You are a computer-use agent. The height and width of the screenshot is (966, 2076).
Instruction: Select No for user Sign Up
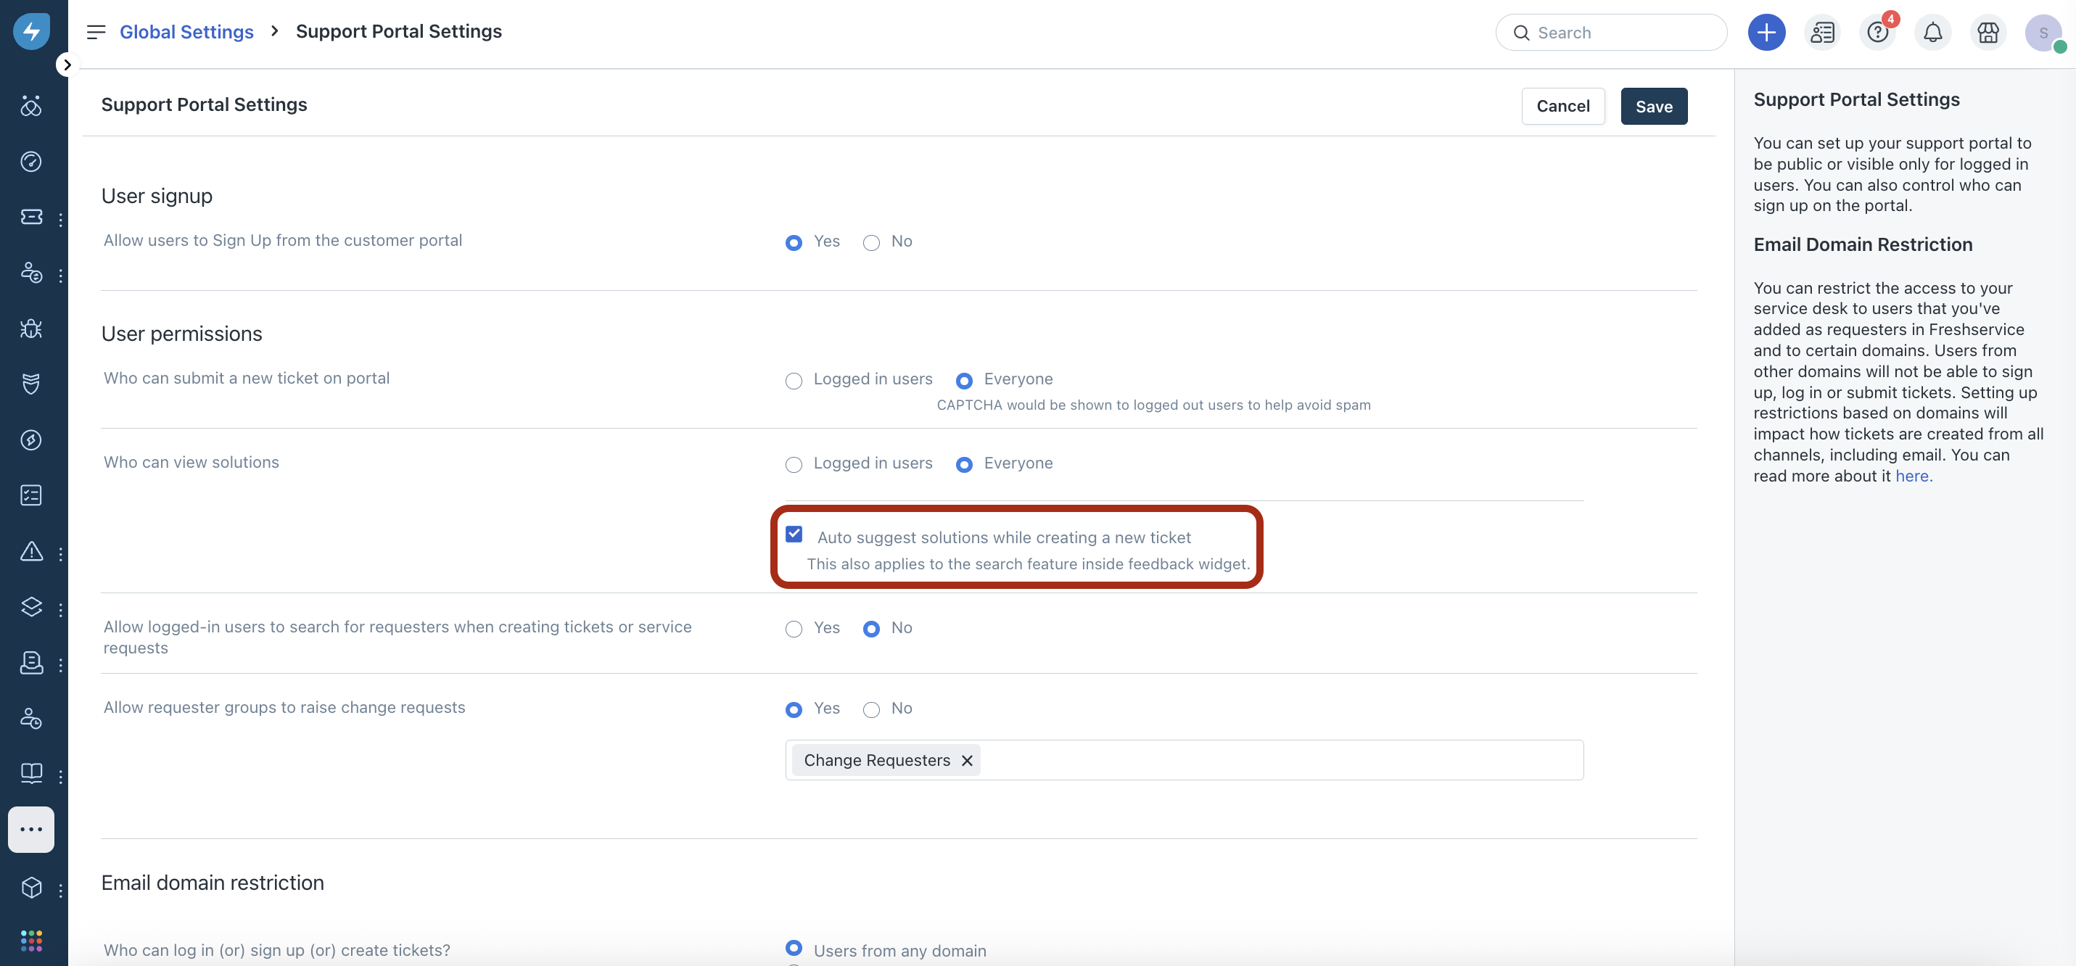coord(871,242)
